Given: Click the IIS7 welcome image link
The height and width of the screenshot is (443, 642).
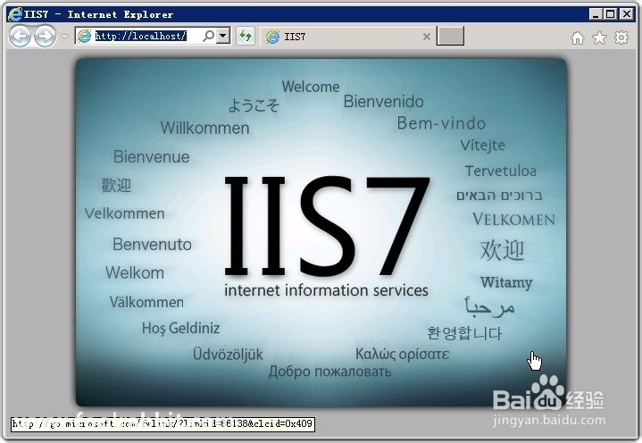Looking at the screenshot, I should click(x=321, y=232).
